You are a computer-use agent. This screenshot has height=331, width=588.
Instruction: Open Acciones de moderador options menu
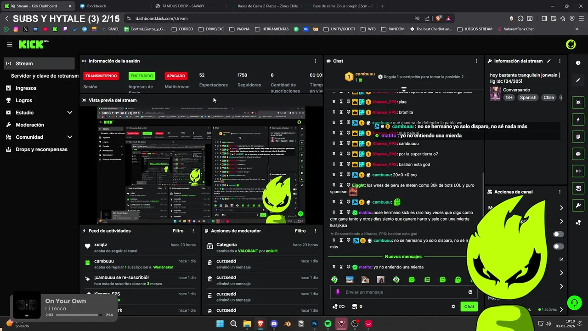click(315, 231)
